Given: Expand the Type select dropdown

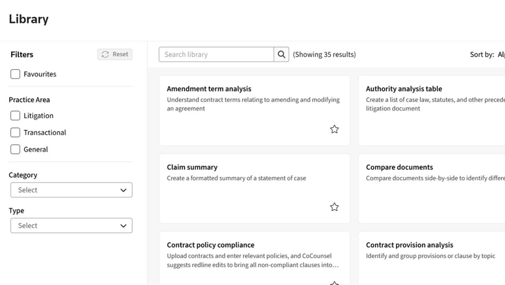Looking at the screenshot, I should [x=71, y=226].
